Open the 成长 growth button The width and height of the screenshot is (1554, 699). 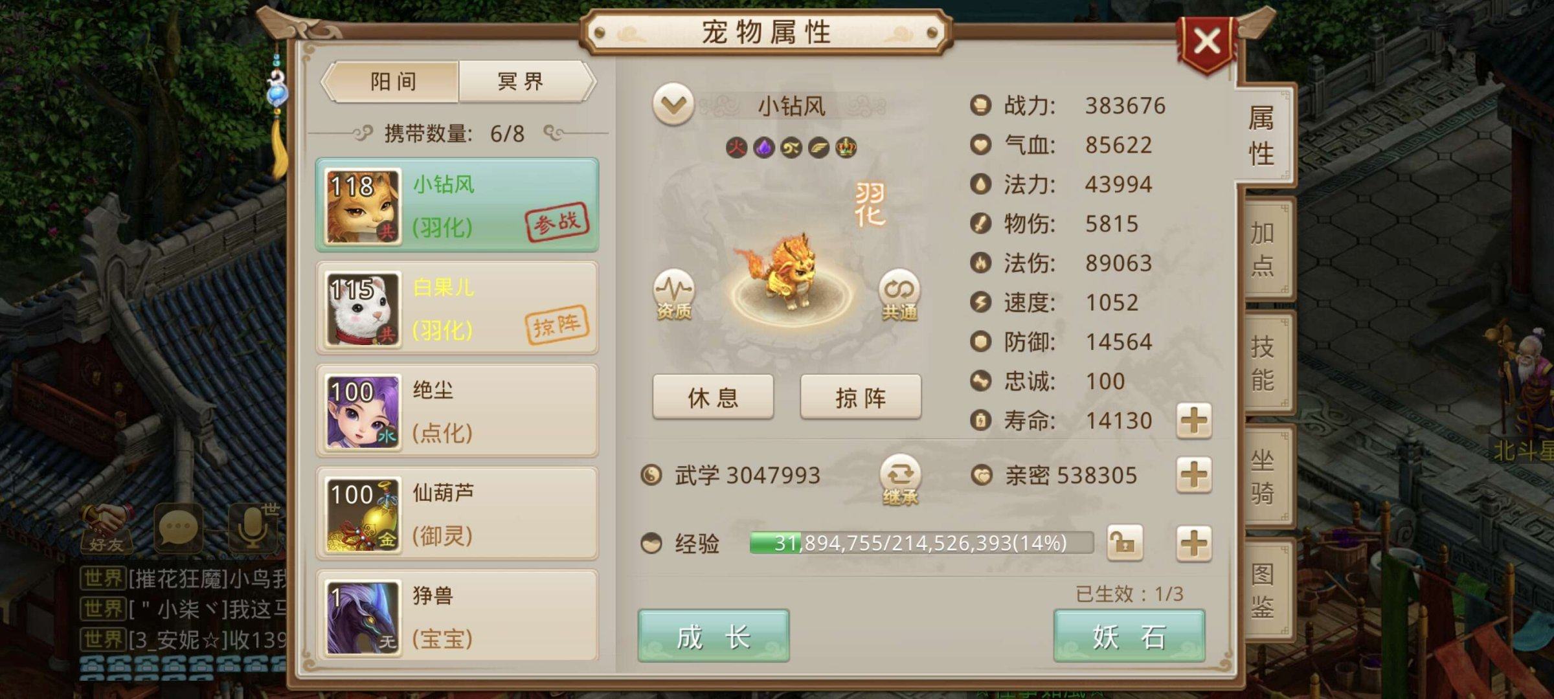[x=714, y=636]
